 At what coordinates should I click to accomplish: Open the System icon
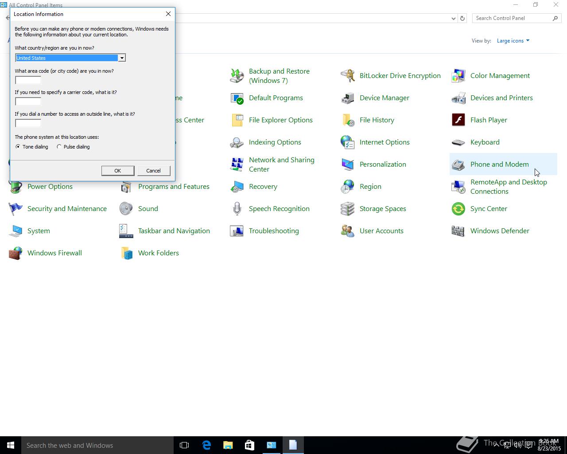tap(16, 231)
